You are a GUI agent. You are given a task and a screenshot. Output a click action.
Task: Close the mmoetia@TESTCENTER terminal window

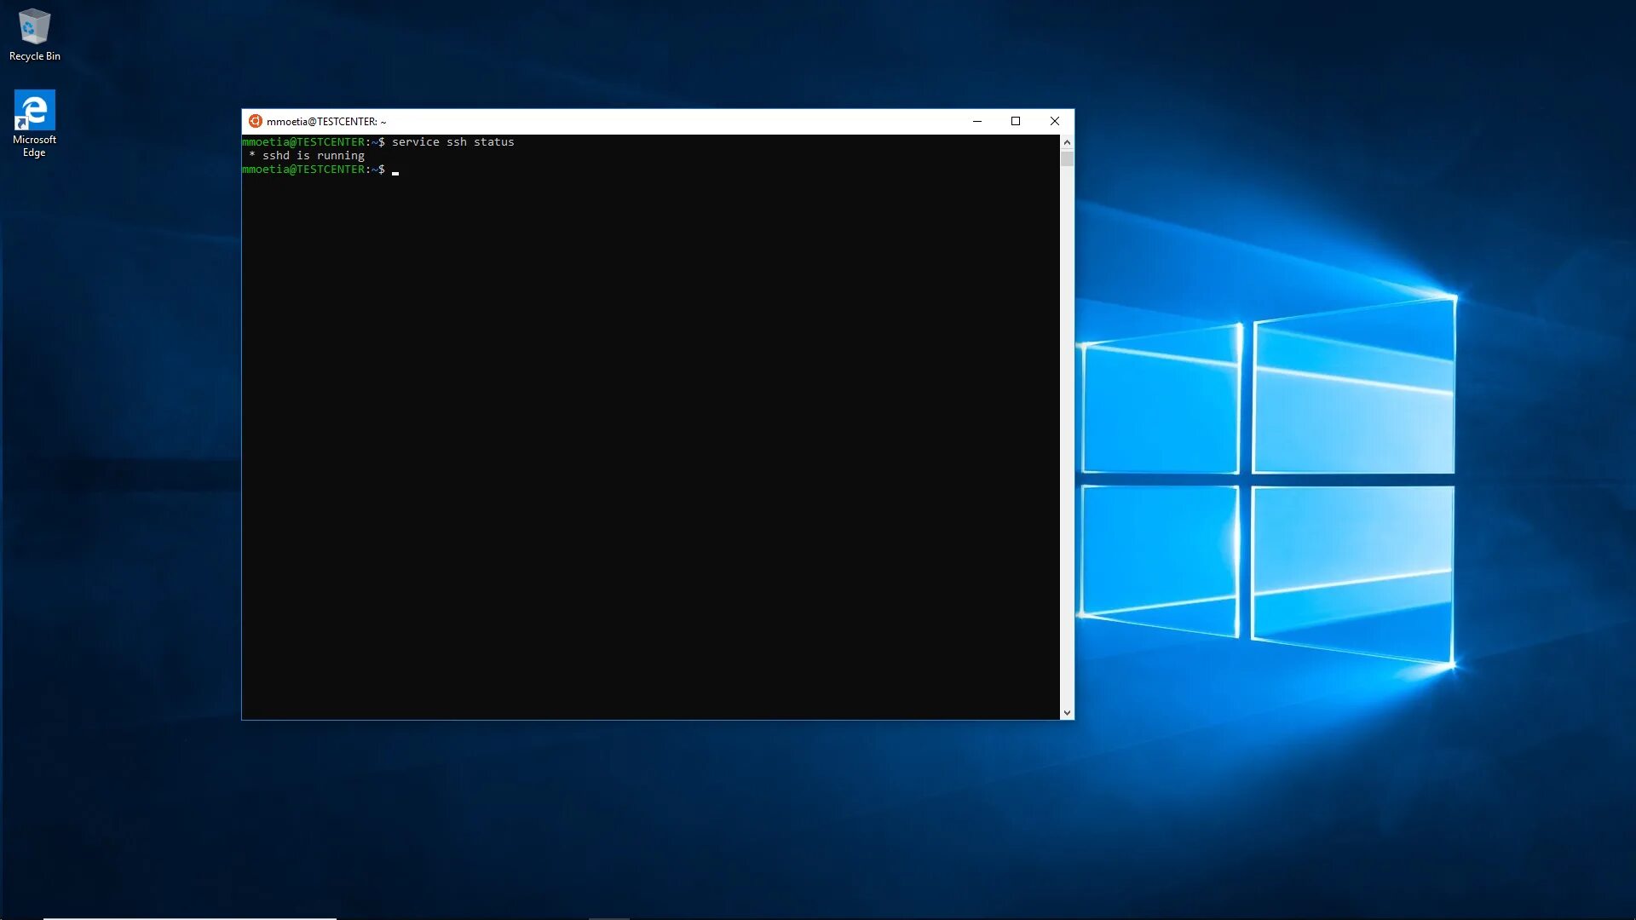coord(1055,121)
